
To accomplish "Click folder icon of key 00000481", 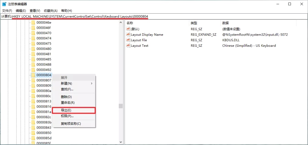I will pyautogui.click(x=33, y=54).
